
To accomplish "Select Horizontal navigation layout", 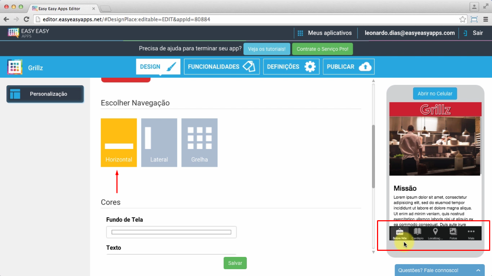I will point(119,142).
